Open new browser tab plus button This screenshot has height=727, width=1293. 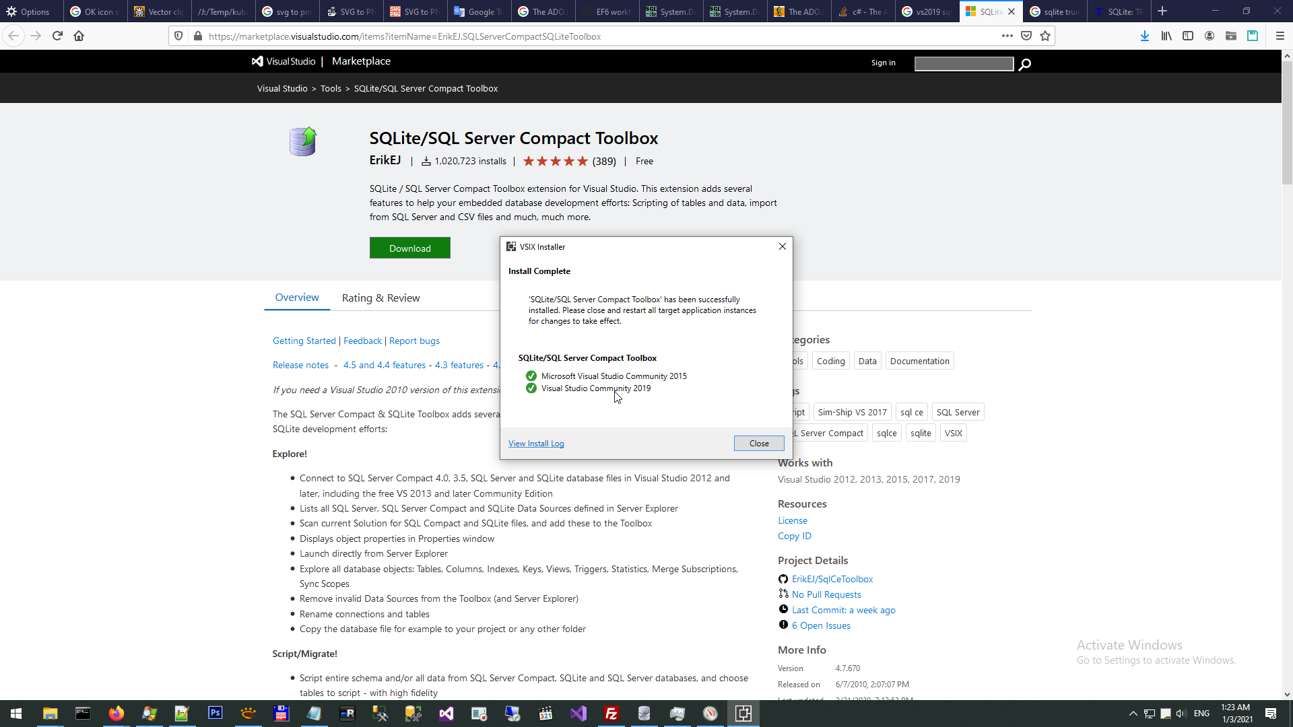1162,11
